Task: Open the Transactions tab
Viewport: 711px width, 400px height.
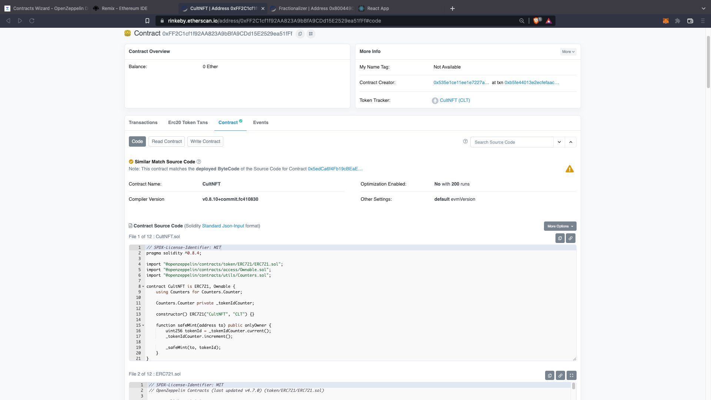Action: point(143,123)
